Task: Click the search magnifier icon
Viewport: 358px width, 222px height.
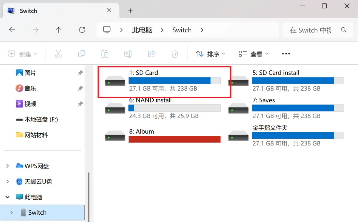Action: tap(344, 30)
